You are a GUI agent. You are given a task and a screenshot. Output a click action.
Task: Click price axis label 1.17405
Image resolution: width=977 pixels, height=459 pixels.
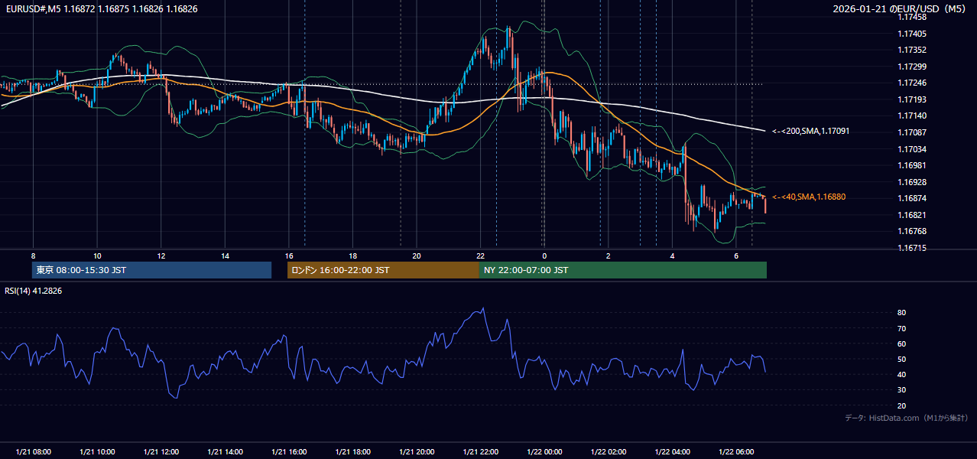click(x=912, y=34)
